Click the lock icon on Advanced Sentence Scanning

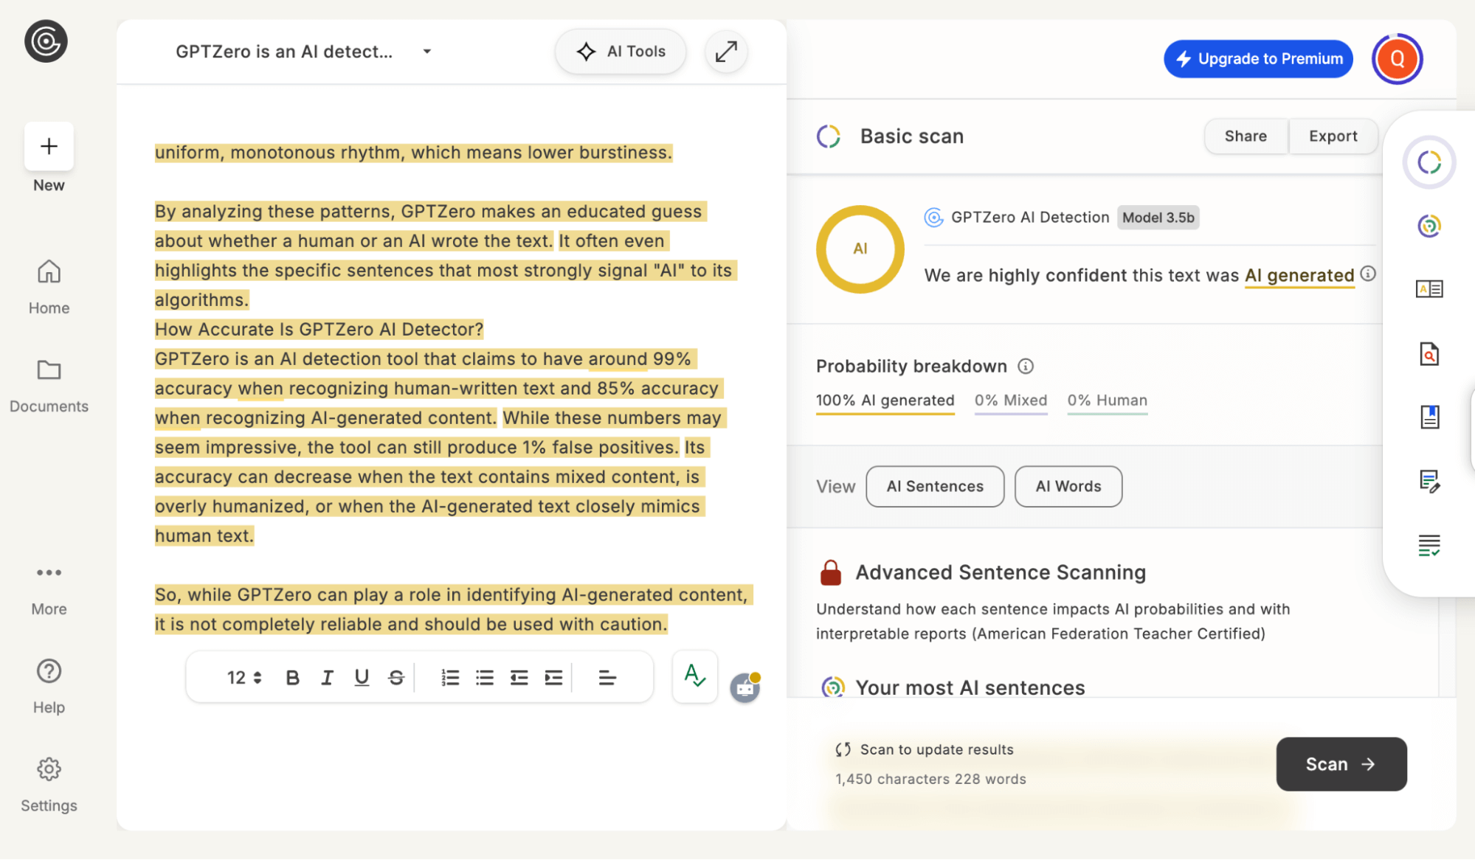[831, 572]
